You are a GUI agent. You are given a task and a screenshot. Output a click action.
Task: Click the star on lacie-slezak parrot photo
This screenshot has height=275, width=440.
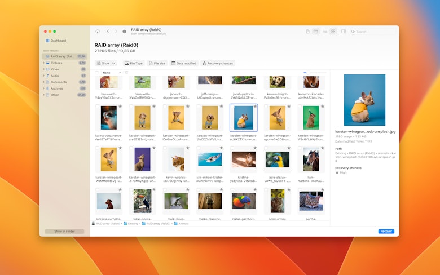(x=289, y=148)
